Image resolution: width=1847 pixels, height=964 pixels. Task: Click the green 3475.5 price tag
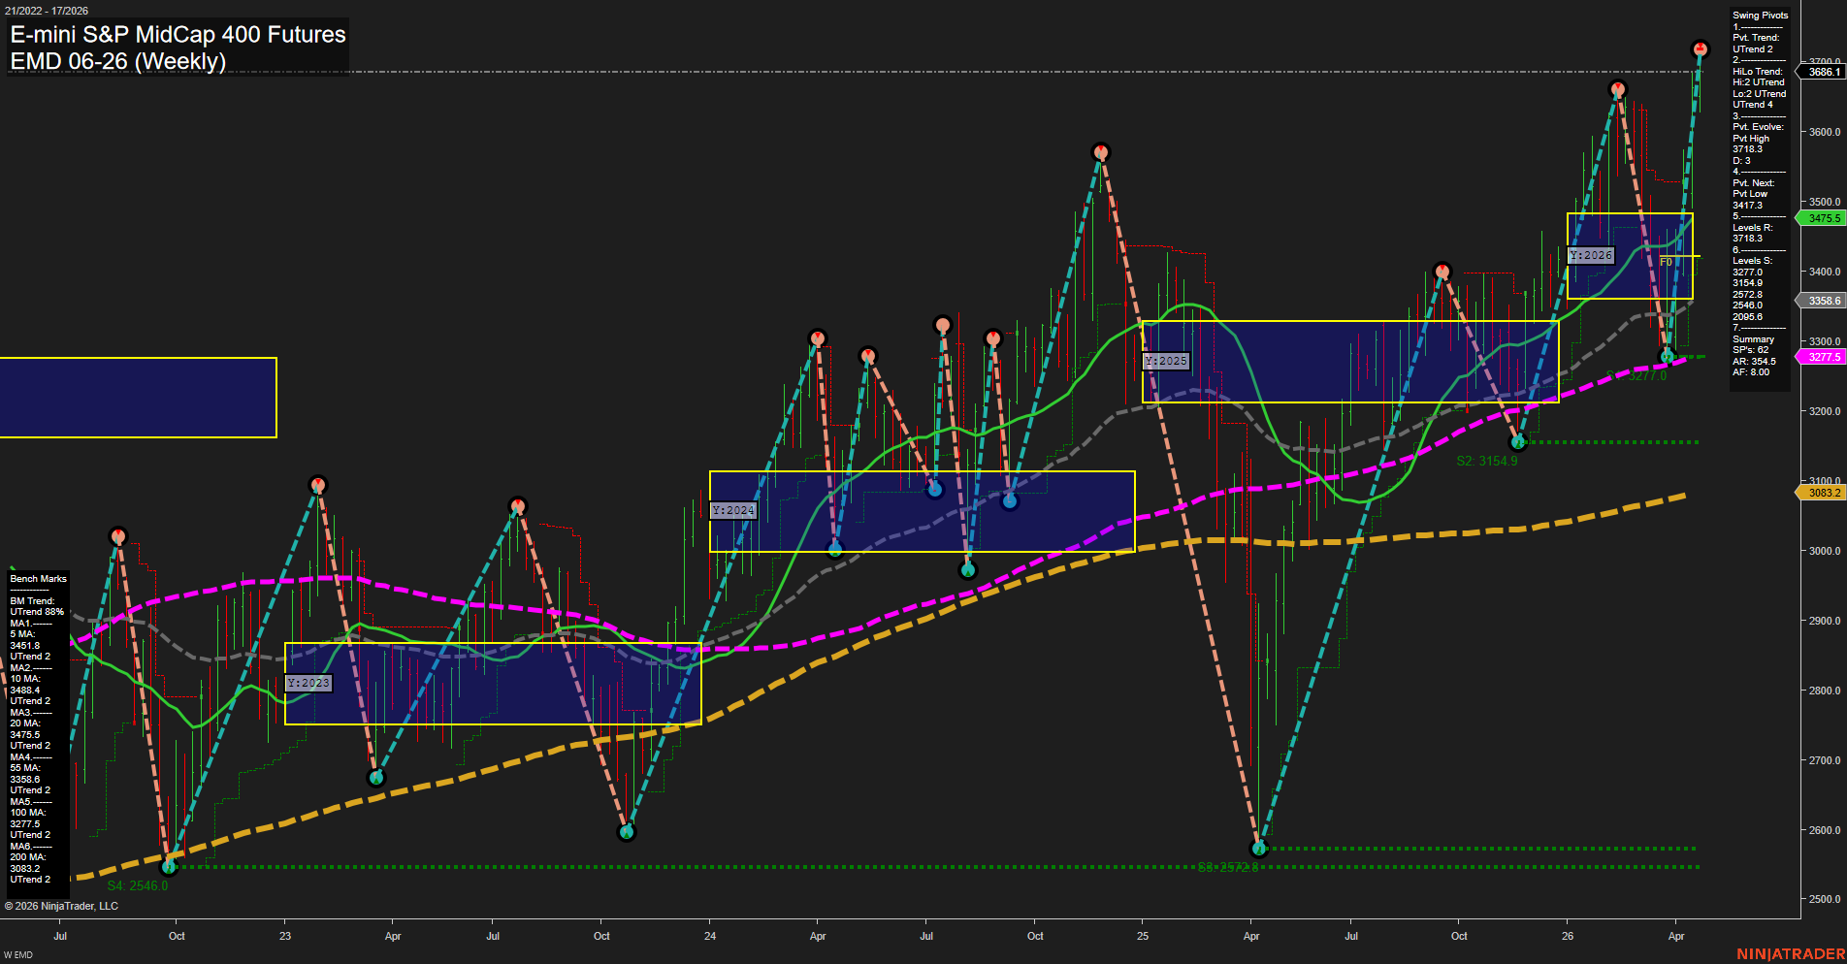point(1822,218)
